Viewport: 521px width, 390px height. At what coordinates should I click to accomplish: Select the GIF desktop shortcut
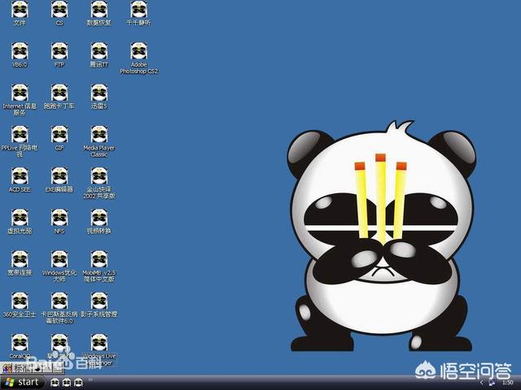(x=59, y=135)
